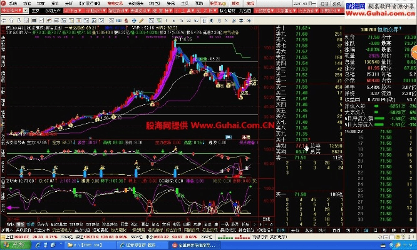Expand the 小工具 dropdown
Screen dimensions: 417x250
[184, 11]
